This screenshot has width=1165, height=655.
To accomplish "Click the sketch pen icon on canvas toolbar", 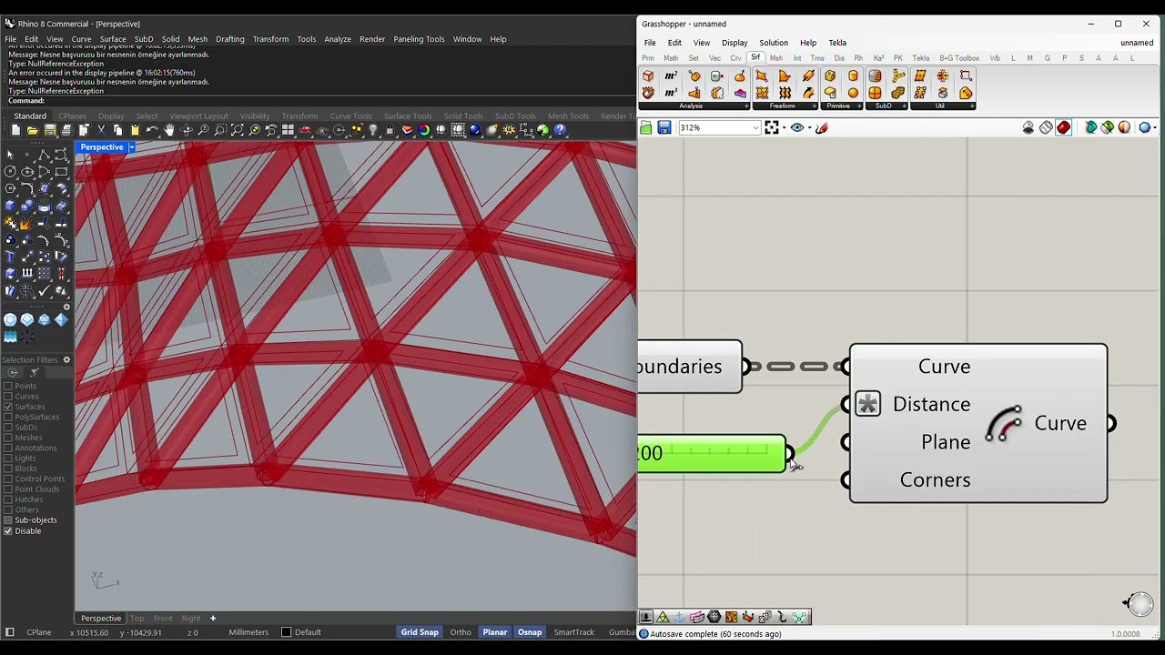I will [x=822, y=128].
